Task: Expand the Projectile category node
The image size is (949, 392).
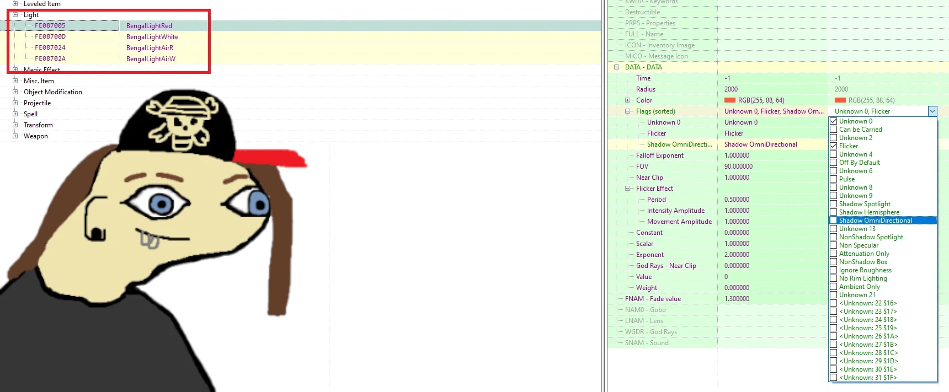Action: coord(15,103)
